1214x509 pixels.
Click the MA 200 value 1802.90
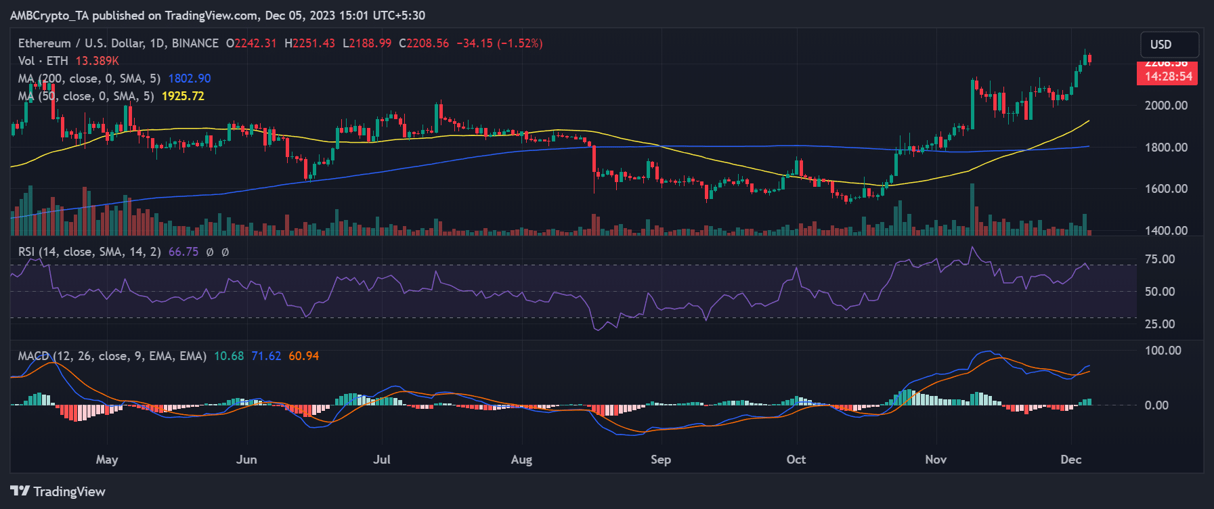(x=190, y=79)
